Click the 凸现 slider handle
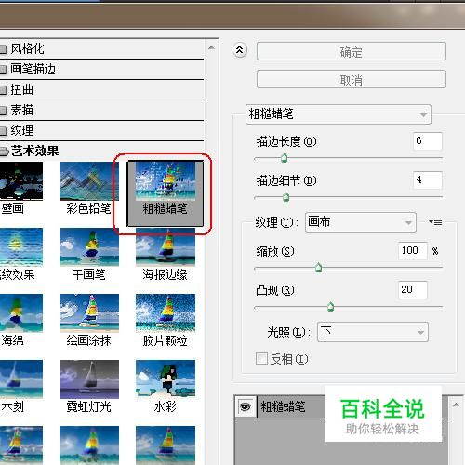 pyautogui.click(x=331, y=307)
